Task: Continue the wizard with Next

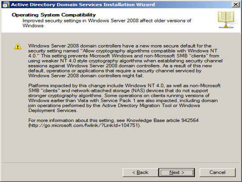Action: (177, 172)
